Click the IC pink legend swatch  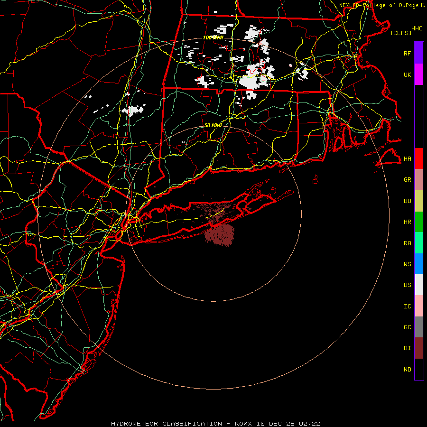point(419,306)
